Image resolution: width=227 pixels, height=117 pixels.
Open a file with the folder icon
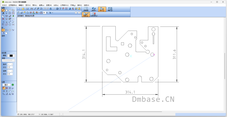23,9
